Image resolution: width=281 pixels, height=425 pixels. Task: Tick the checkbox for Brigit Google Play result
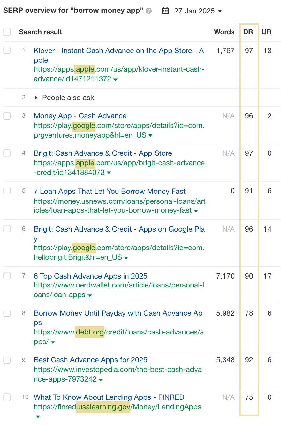point(7,229)
